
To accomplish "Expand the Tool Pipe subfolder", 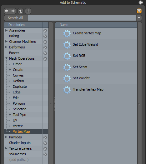I will click(x=10, y=115).
